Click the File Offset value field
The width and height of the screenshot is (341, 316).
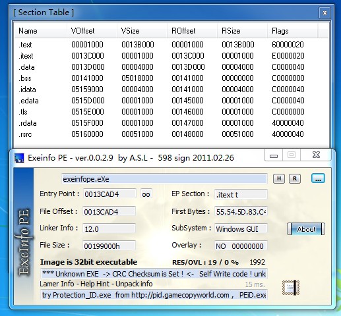109,211
